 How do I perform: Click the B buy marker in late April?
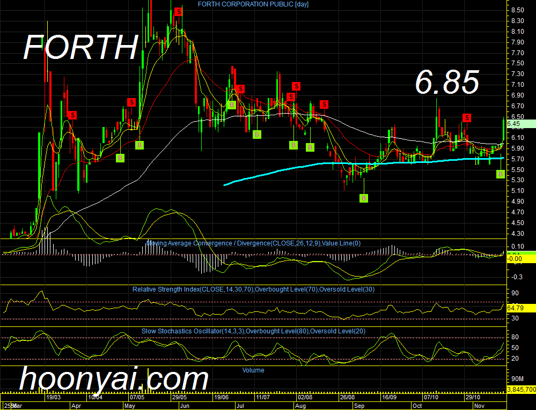120,158
